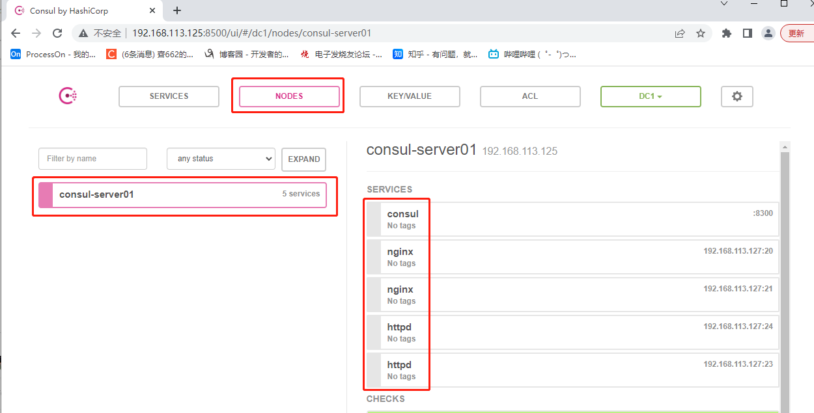814x413 pixels.
Task: Toggle the browser side panel icon
Action: point(748,33)
